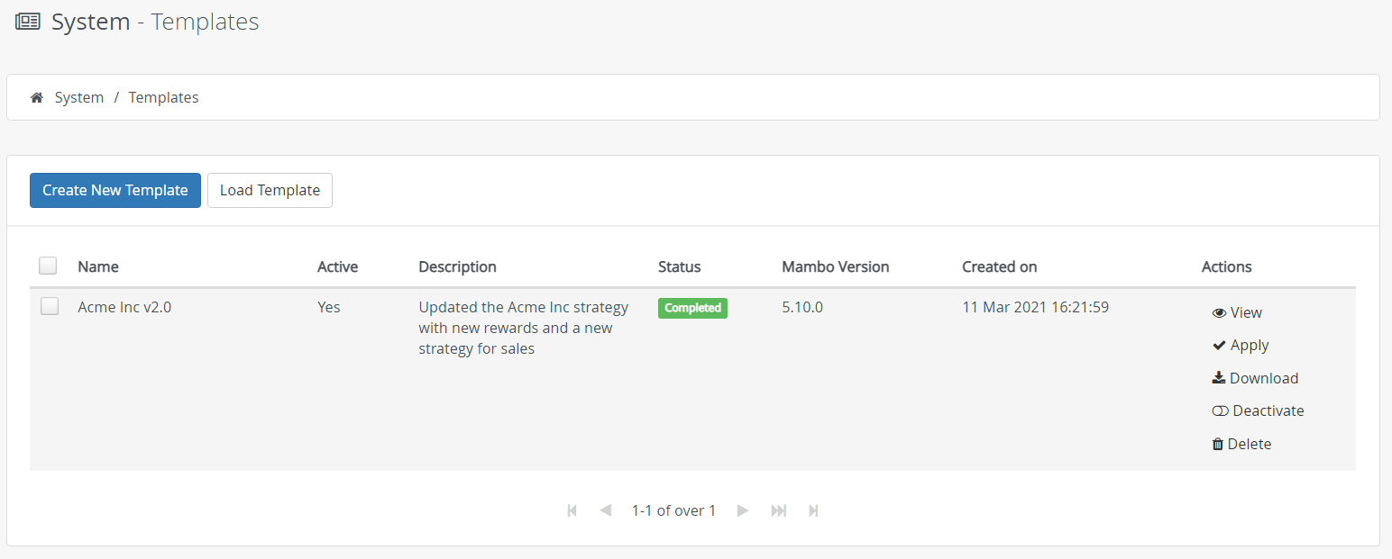The image size is (1392, 559).
Task: Click the green Completed status badge
Action: coord(692,308)
